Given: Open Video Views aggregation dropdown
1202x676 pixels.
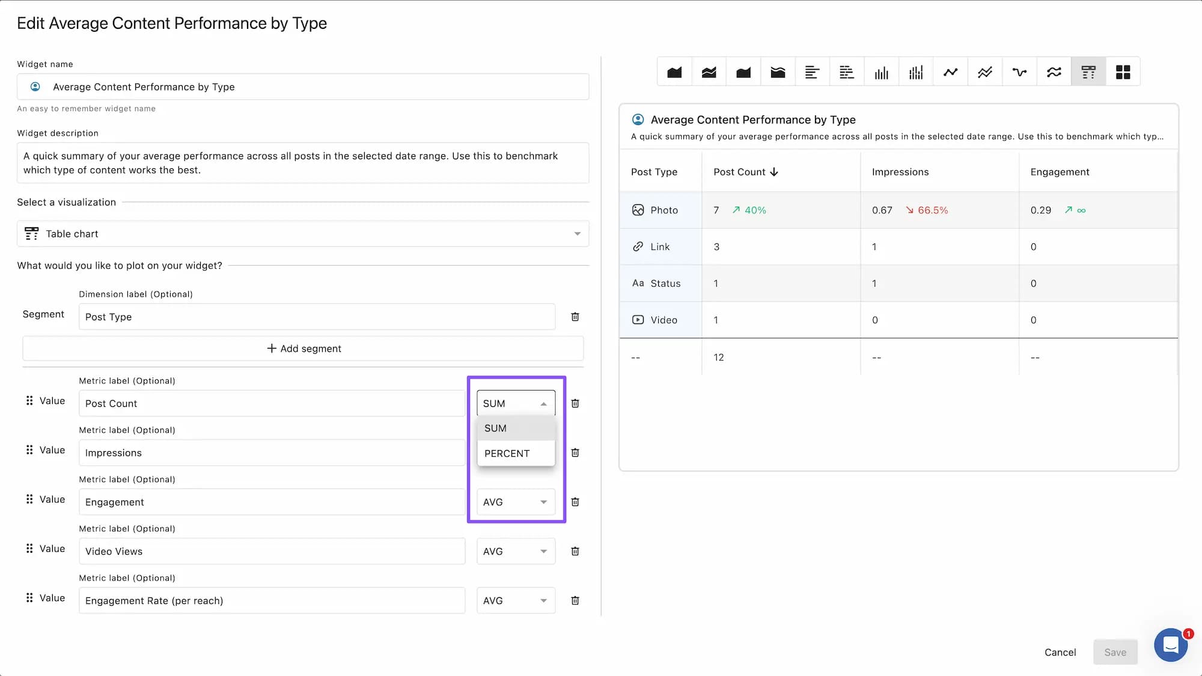Looking at the screenshot, I should pyautogui.click(x=516, y=551).
